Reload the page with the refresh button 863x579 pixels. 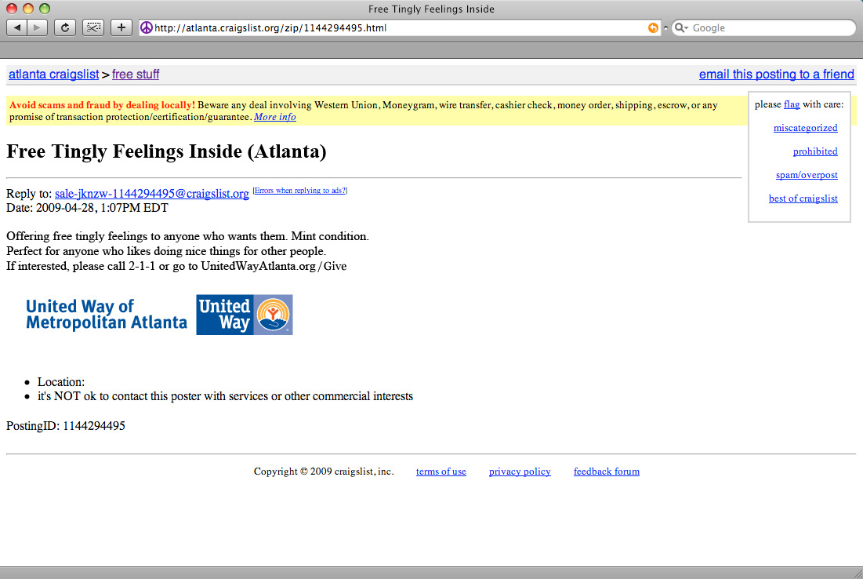pos(65,27)
